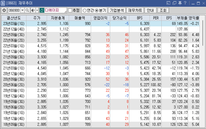Toggle the 추정 checkbox

click(x=70, y=10)
